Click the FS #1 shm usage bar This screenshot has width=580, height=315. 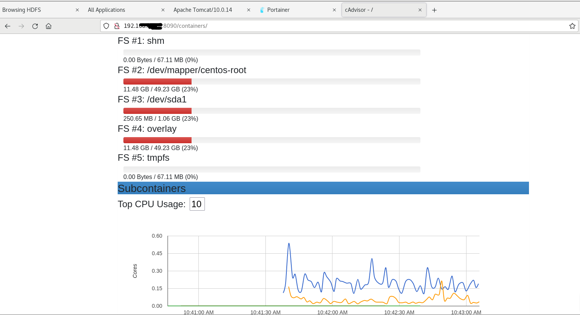(272, 53)
